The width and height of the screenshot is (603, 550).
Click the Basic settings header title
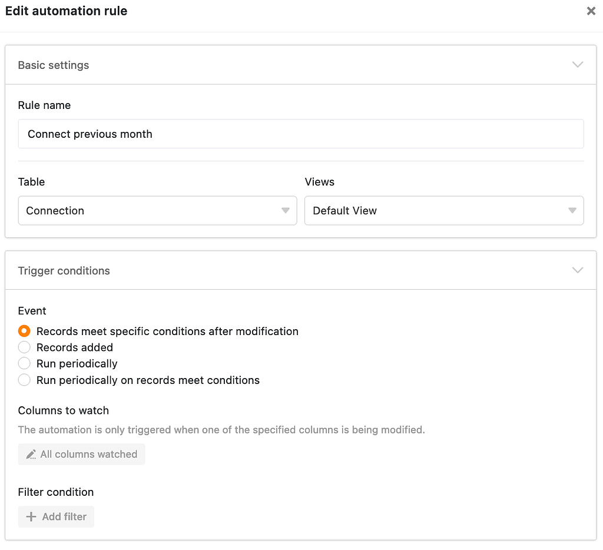click(x=54, y=65)
